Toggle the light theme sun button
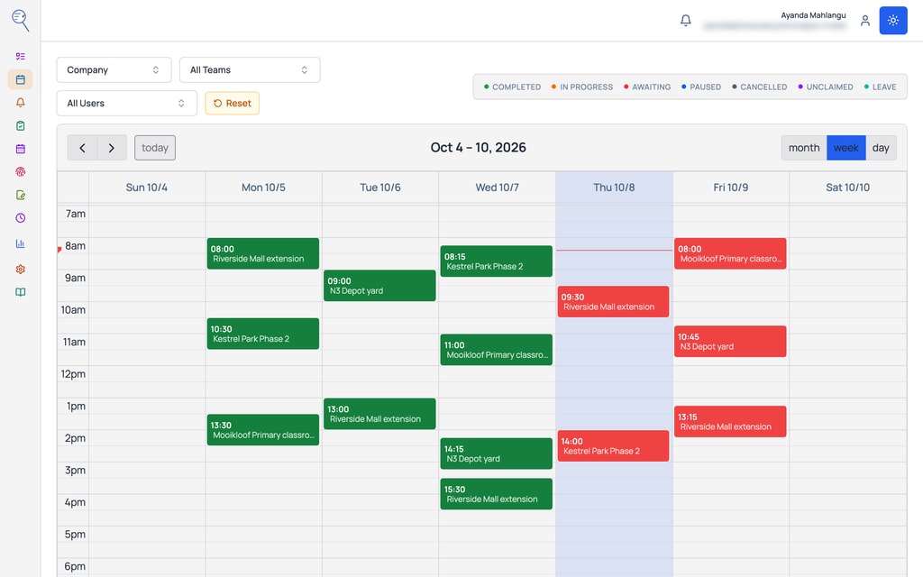The width and height of the screenshot is (923, 577). (x=893, y=21)
